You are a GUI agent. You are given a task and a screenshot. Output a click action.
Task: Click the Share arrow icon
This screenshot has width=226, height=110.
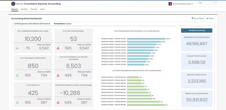(207, 18)
